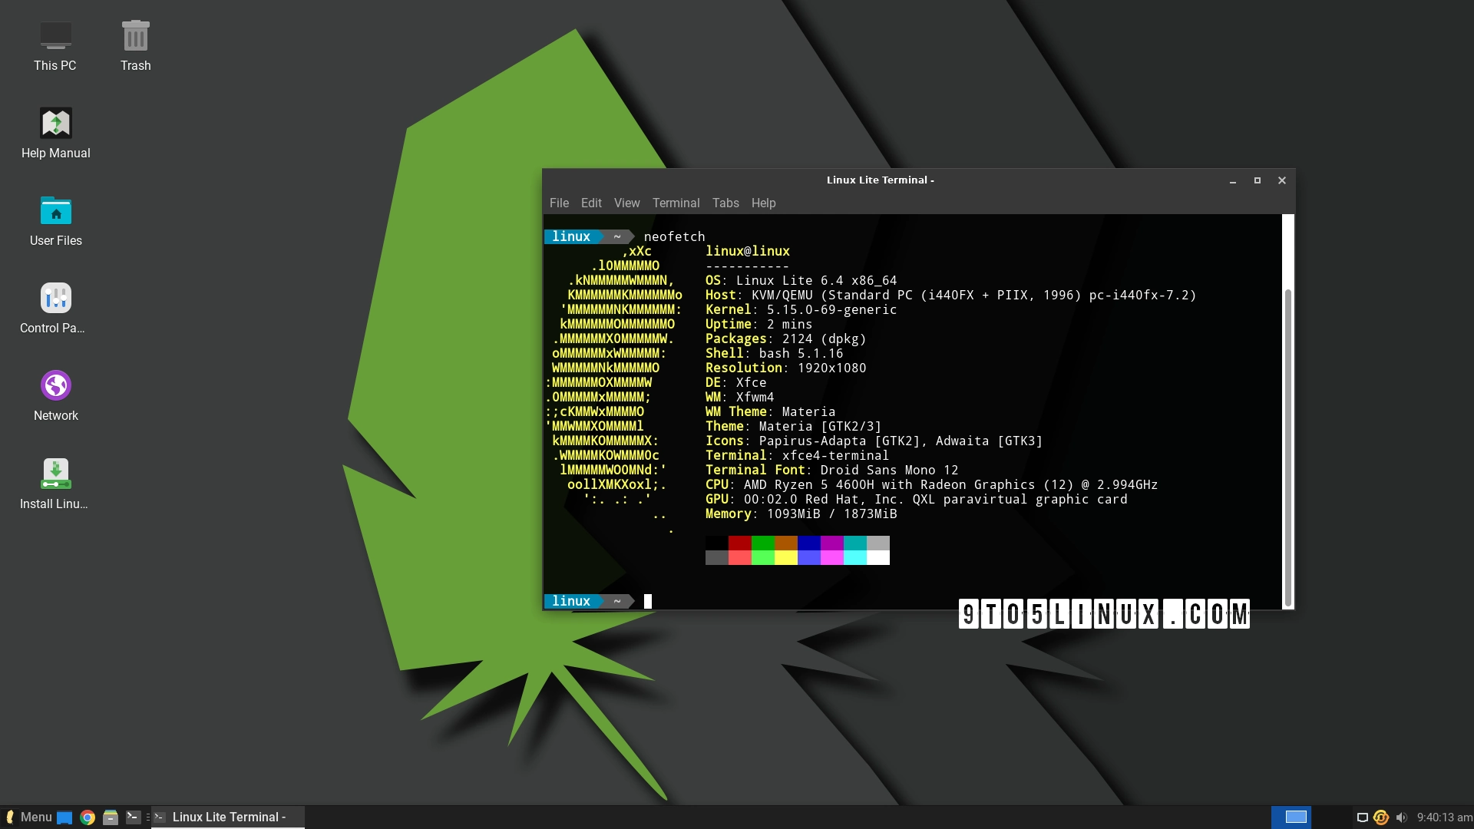Image resolution: width=1474 pixels, height=829 pixels.
Task: Select the Linux Lite Terminal taskbar entry
Action: tap(226, 817)
